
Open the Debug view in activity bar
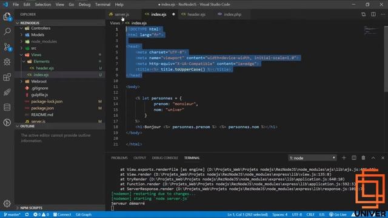[7, 62]
